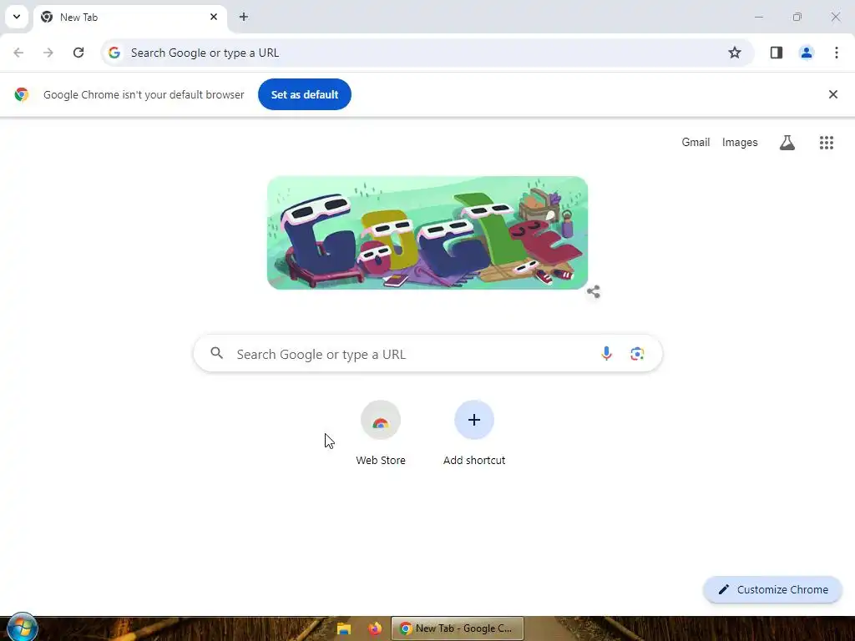Restore down the Chrome window
855x641 pixels.
pyautogui.click(x=797, y=17)
